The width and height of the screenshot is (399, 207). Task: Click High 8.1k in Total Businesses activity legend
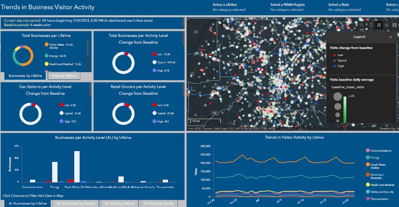click(x=161, y=70)
